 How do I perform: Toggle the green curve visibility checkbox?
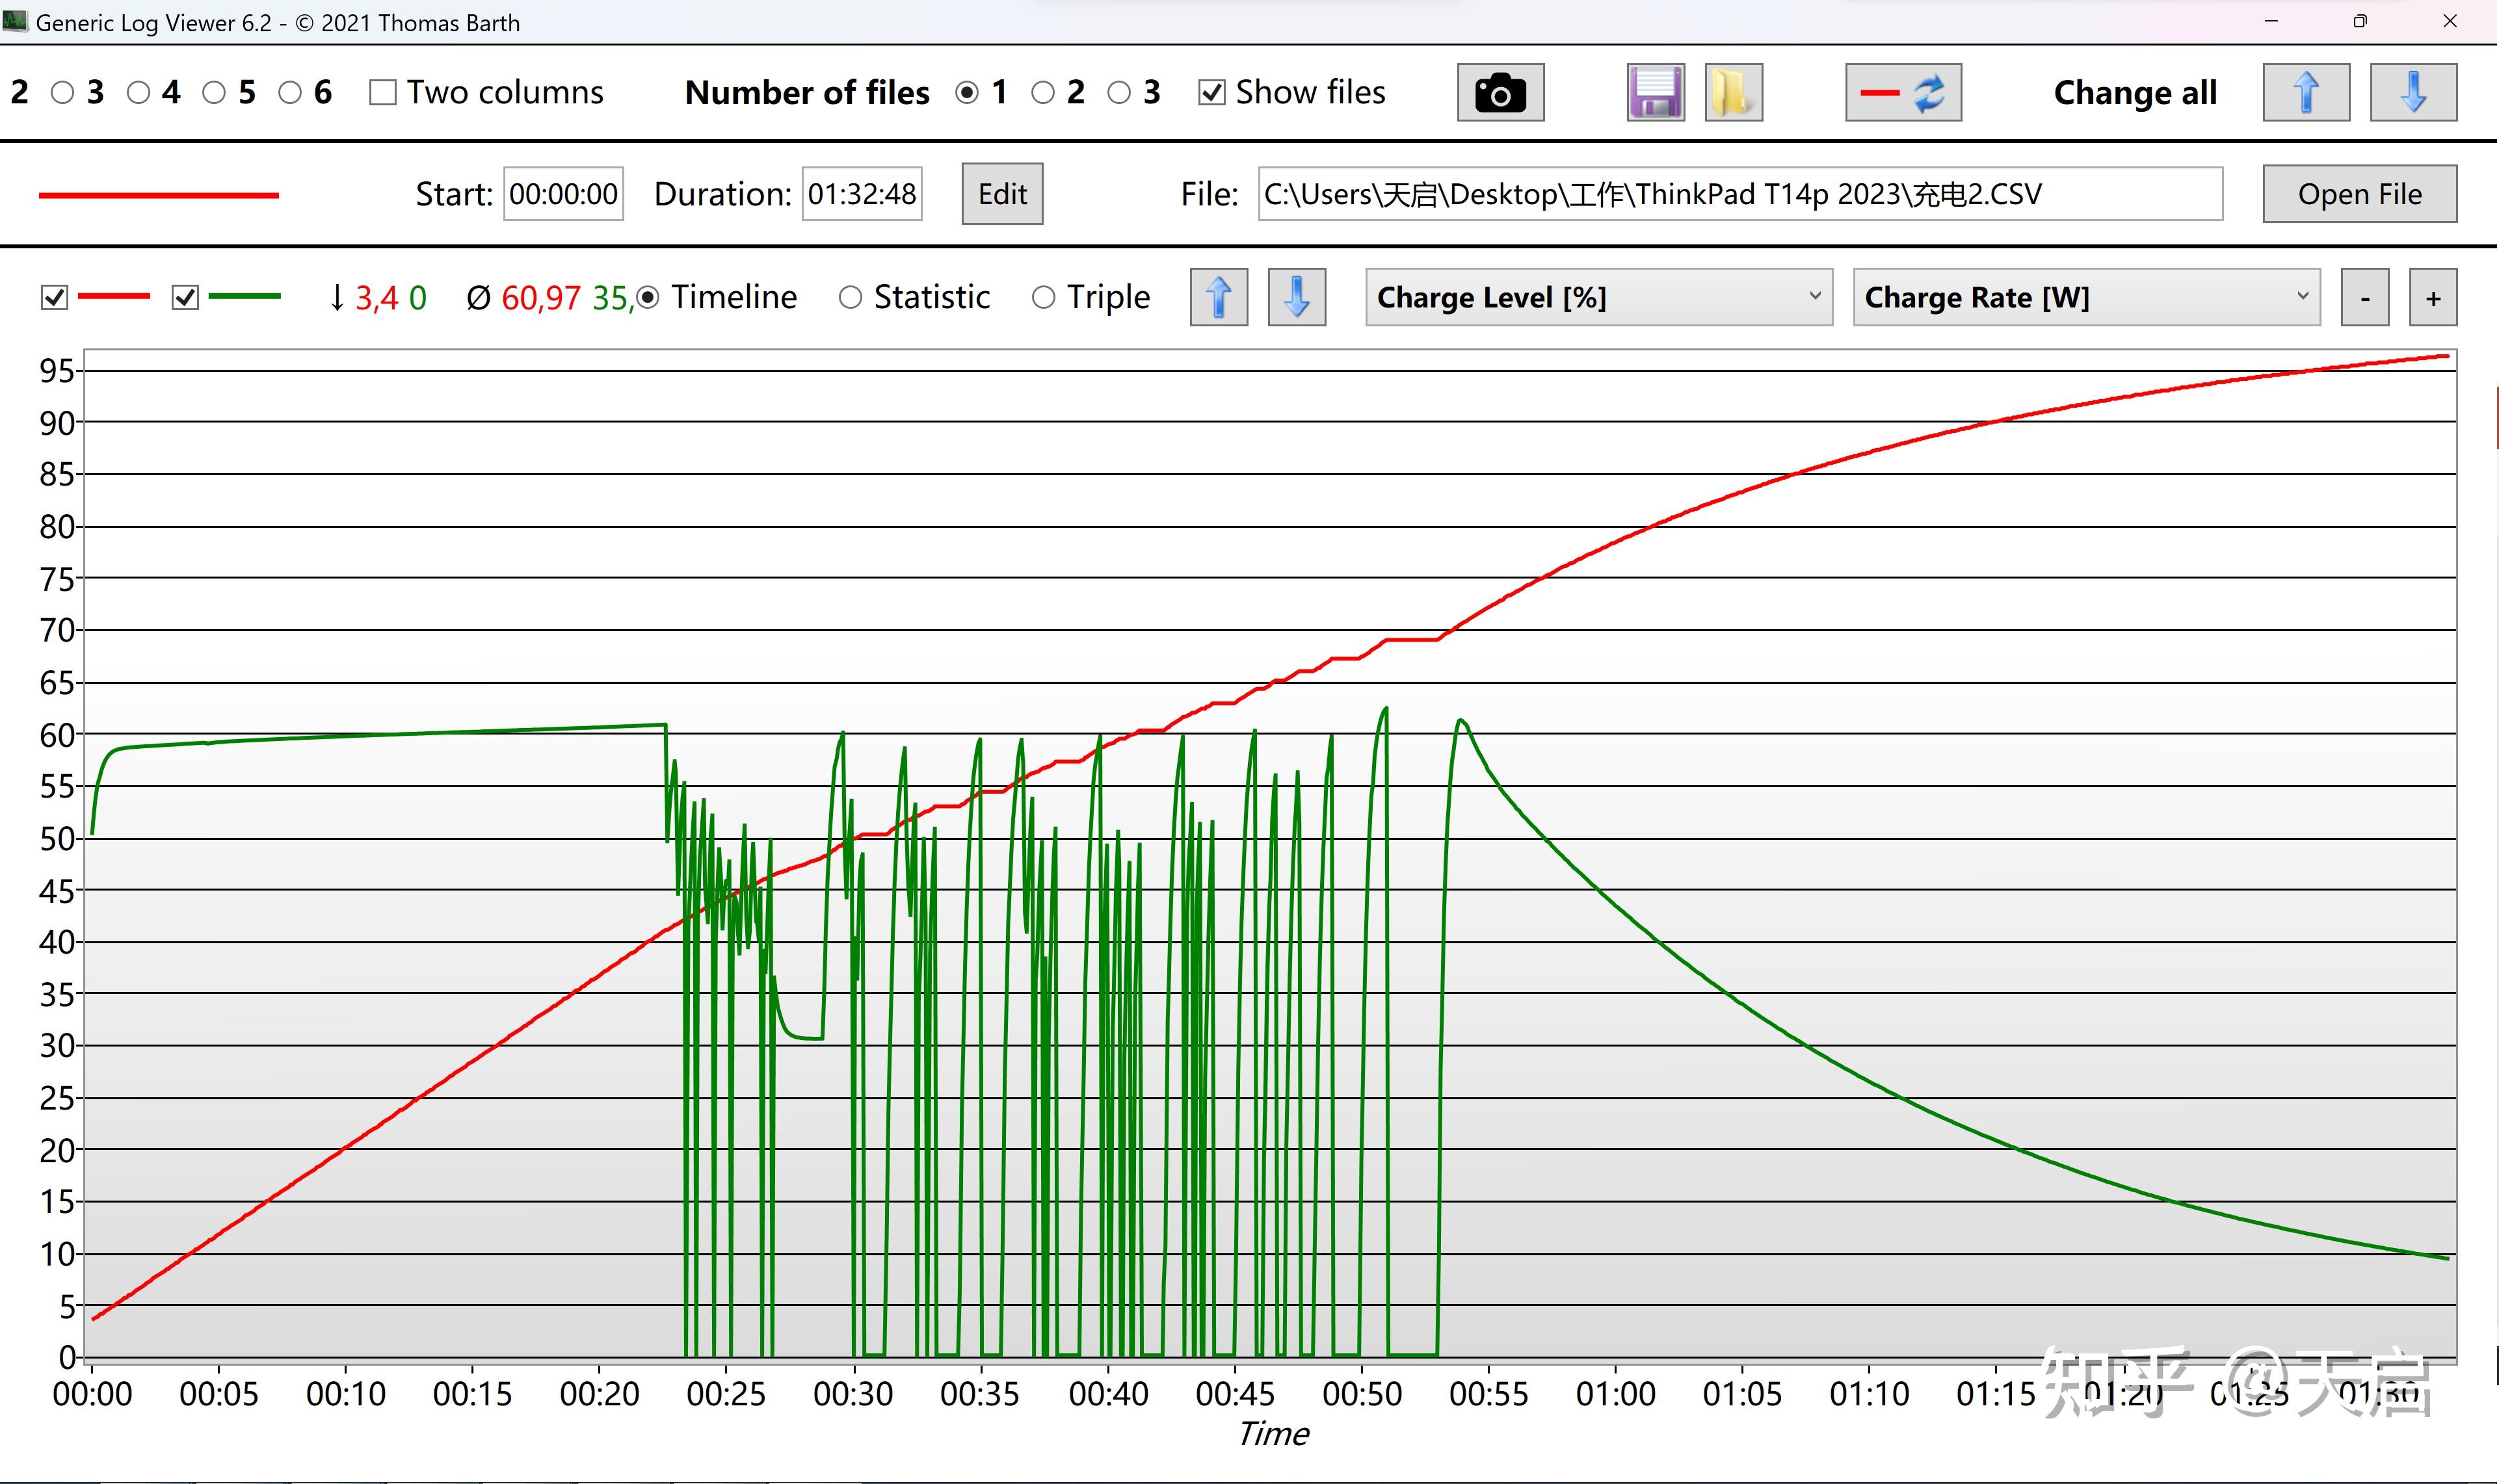coord(185,297)
